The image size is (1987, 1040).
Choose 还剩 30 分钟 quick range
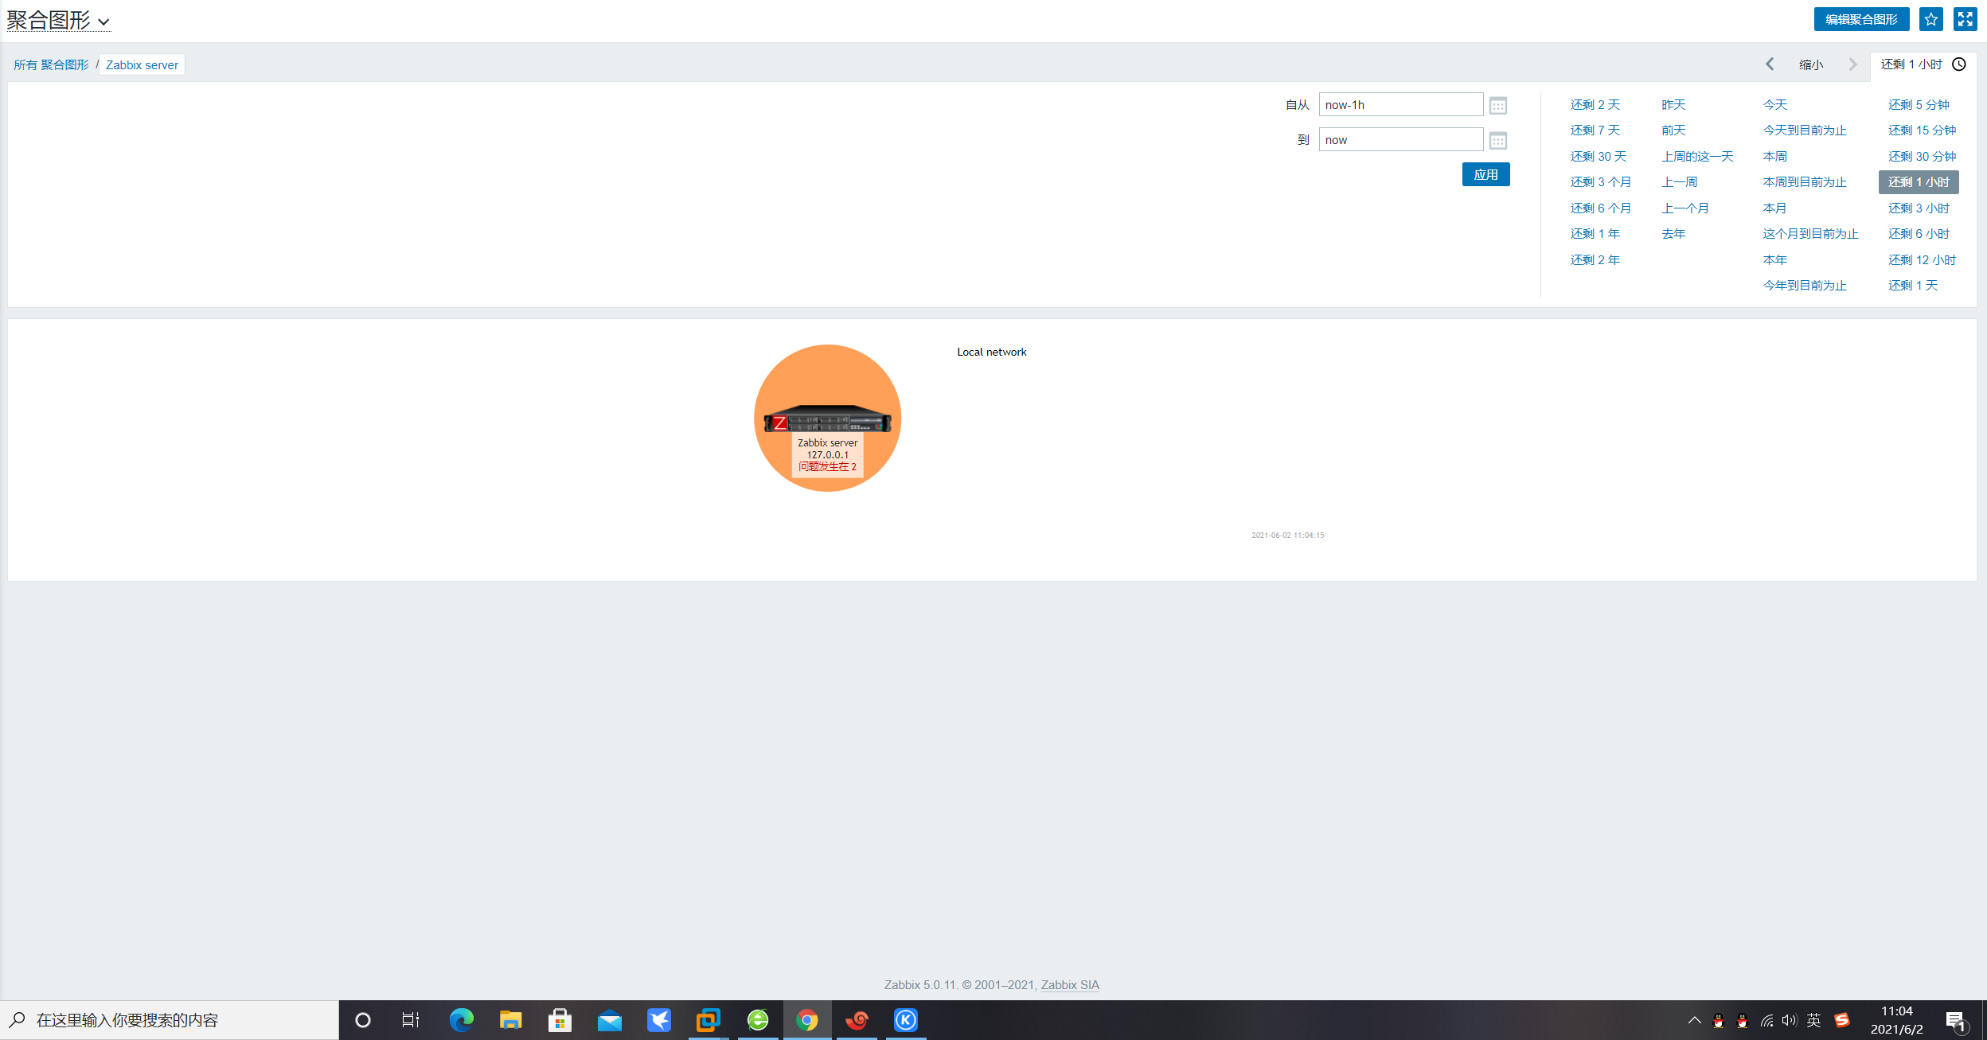click(x=1921, y=157)
